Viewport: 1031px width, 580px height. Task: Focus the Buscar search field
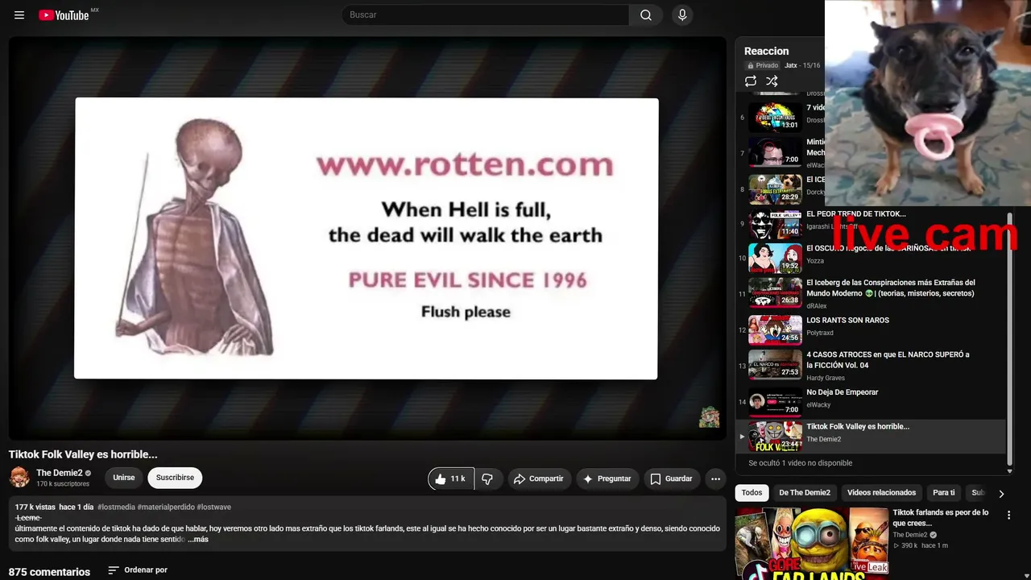(486, 15)
